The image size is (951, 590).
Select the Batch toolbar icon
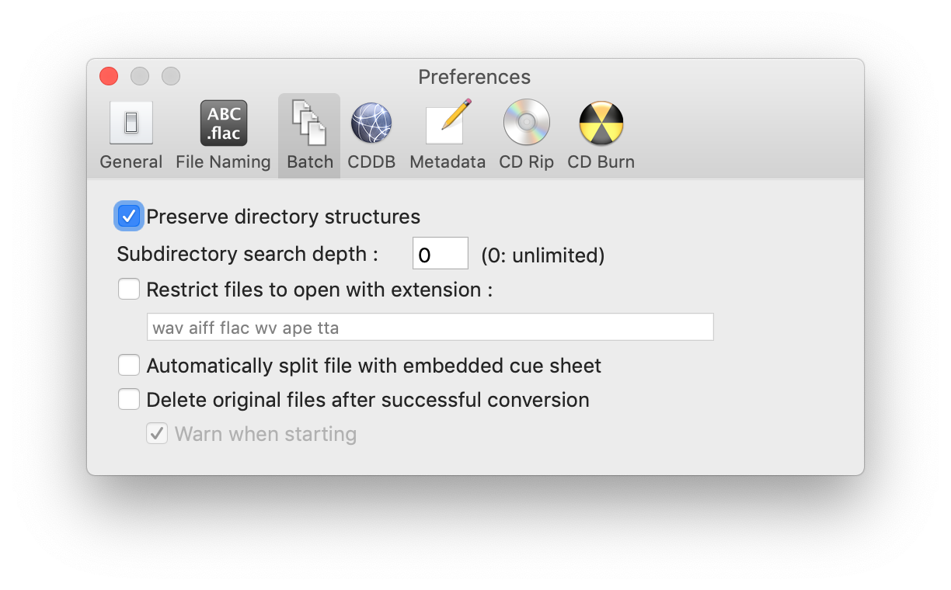pos(309,135)
